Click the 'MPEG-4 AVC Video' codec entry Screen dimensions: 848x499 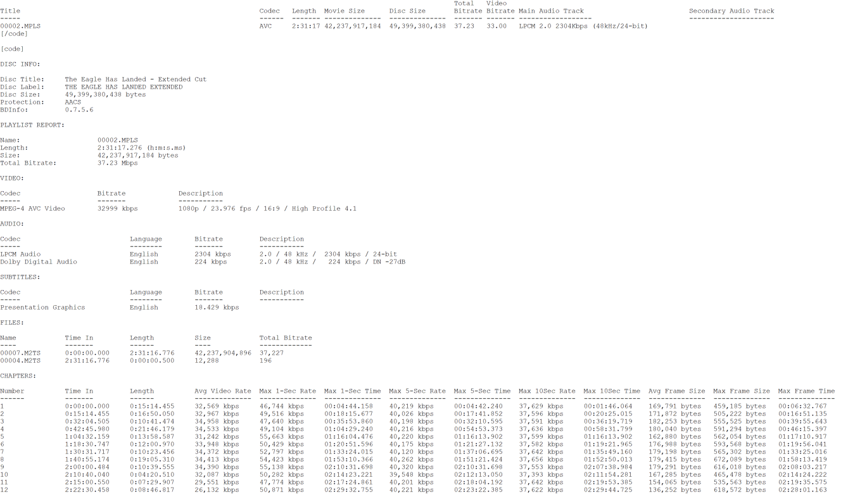click(32, 208)
